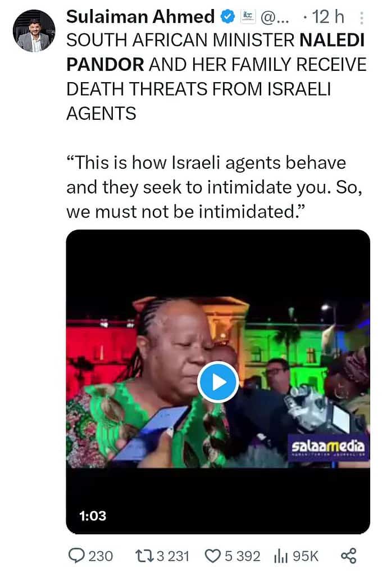Click the ibc affiliation badge icon

click(248, 16)
